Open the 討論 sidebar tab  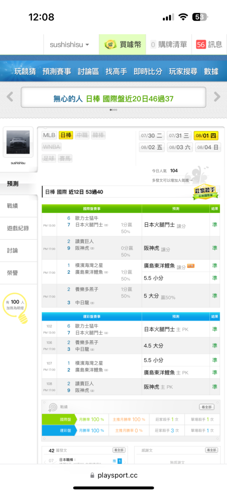(19, 251)
